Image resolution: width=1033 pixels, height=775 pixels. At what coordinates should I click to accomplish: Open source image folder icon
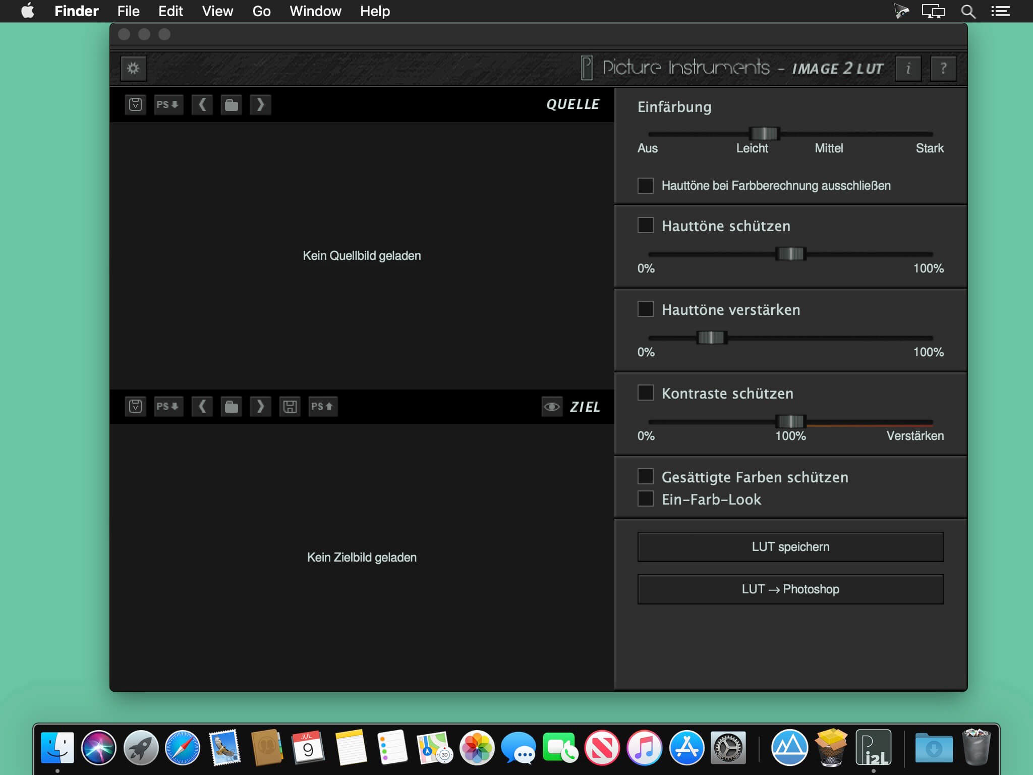[x=231, y=104]
